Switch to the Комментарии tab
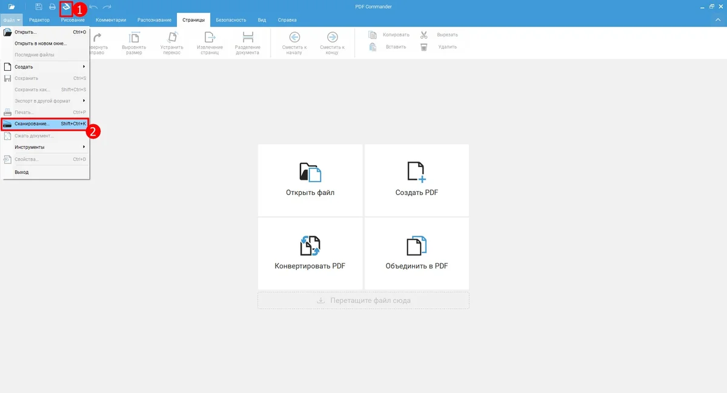 click(x=111, y=20)
